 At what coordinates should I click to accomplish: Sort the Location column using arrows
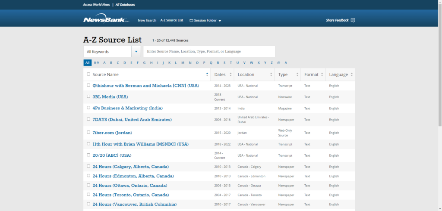point(272,74)
